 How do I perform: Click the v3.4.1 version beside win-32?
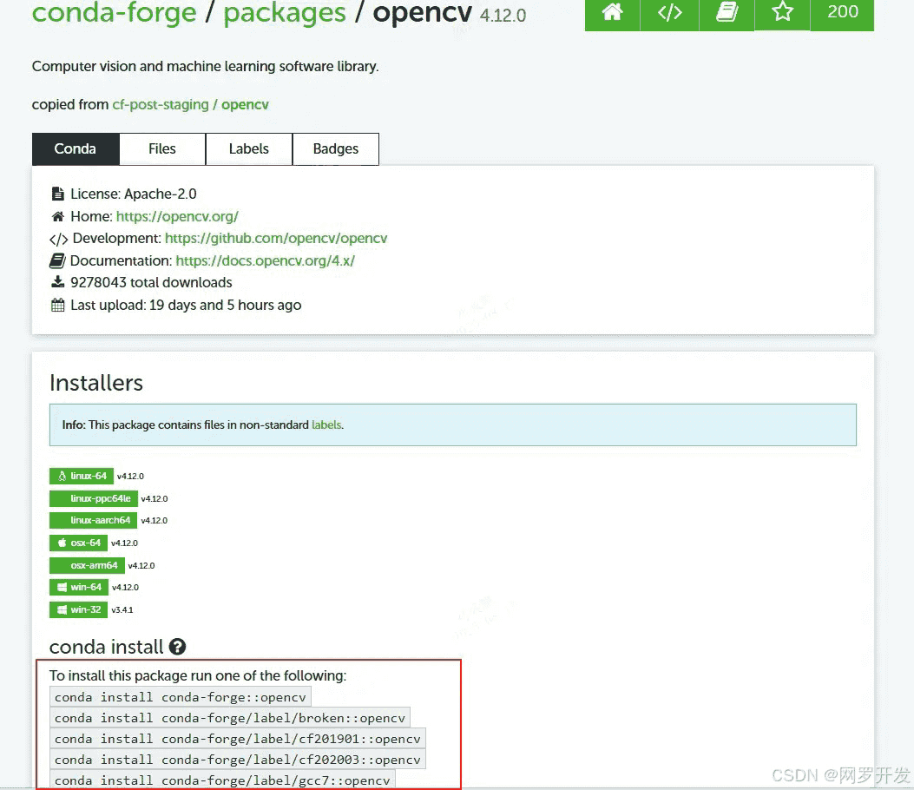[x=122, y=609]
